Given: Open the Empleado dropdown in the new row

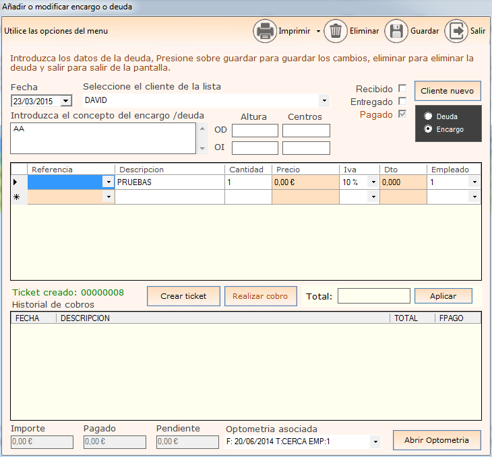Looking at the screenshot, I should 474,197.
